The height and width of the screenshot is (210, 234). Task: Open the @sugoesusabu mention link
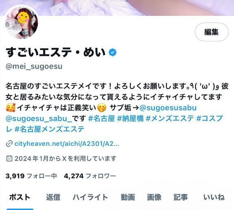[x=168, y=108]
